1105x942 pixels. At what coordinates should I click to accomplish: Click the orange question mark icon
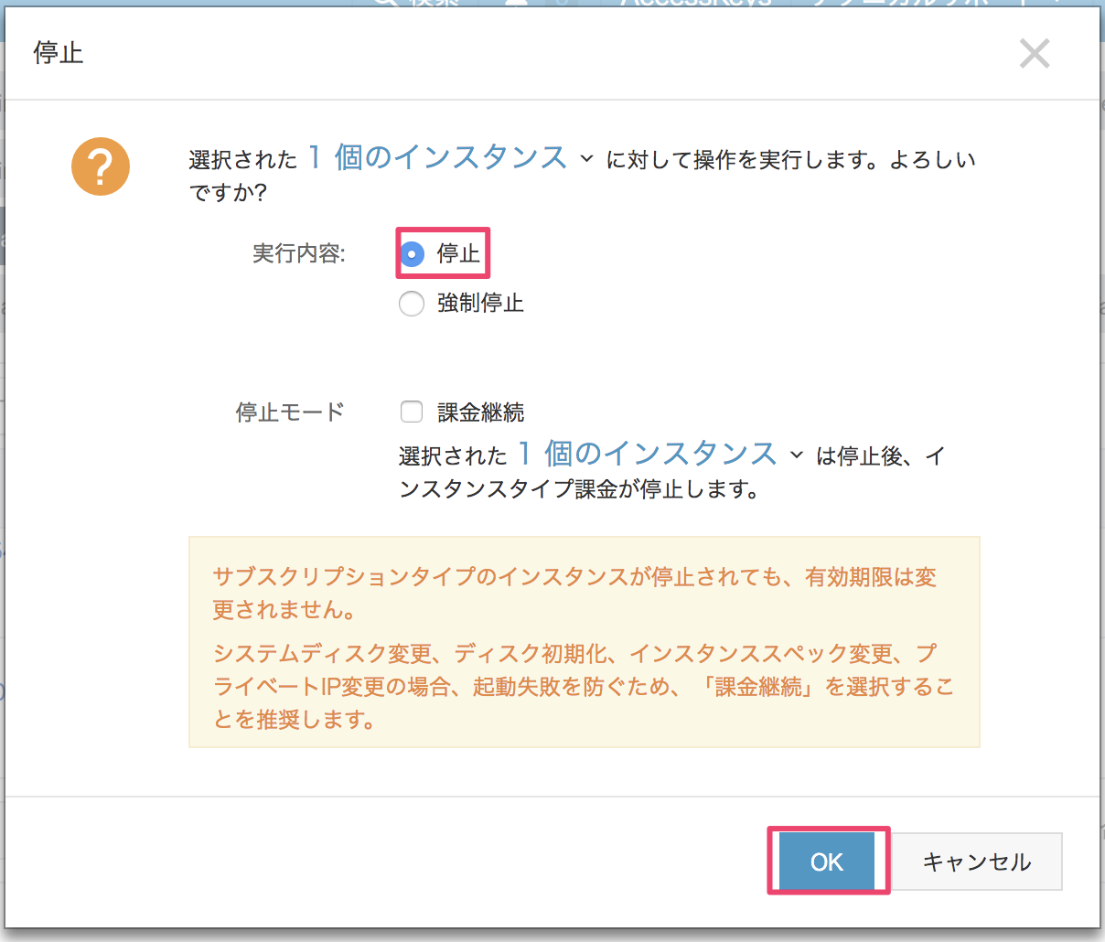pos(101,166)
